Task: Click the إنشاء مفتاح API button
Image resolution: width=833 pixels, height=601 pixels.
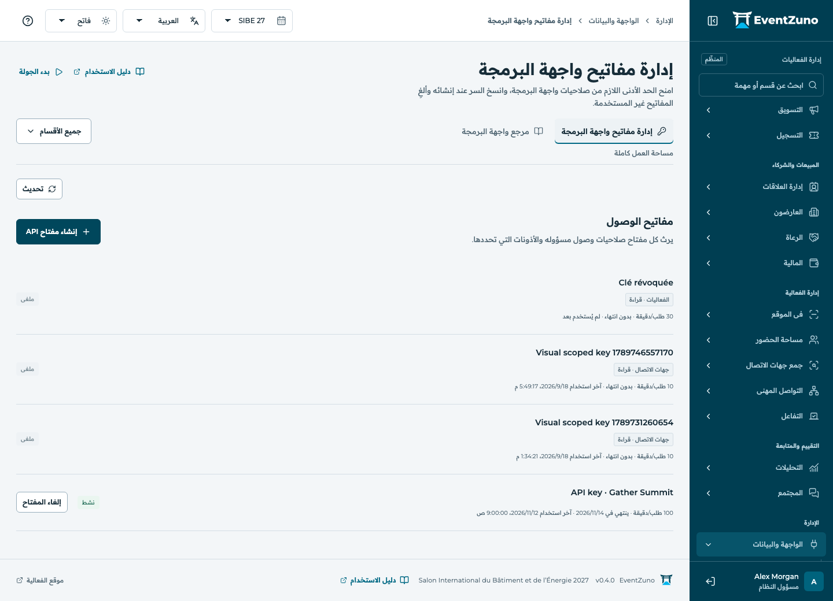Action: pyautogui.click(x=58, y=232)
